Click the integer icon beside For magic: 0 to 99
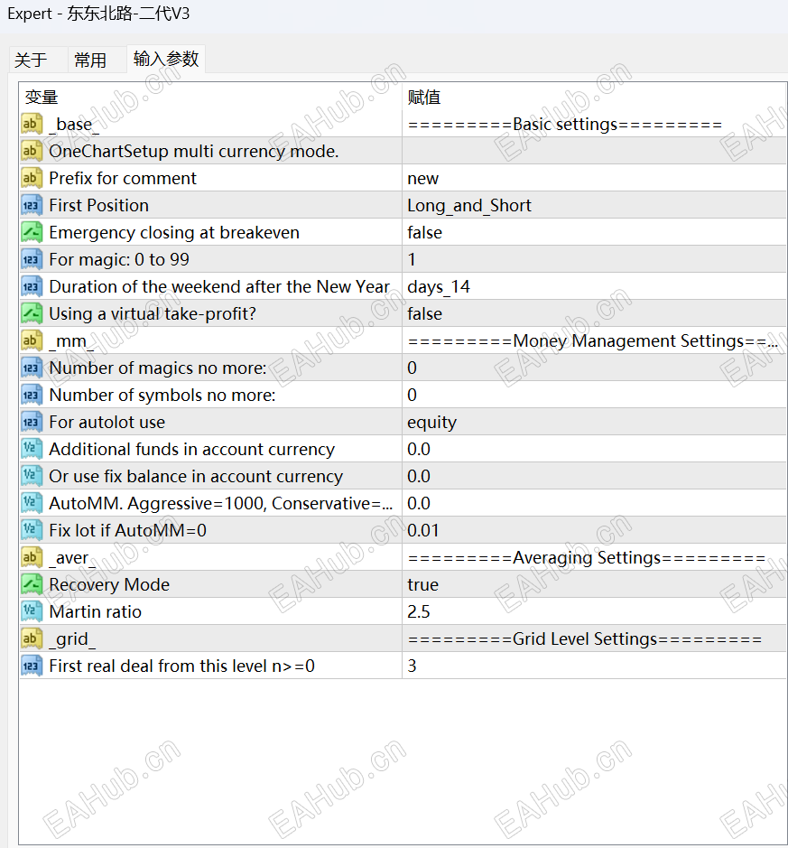This screenshot has height=848, width=788. click(32, 259)
